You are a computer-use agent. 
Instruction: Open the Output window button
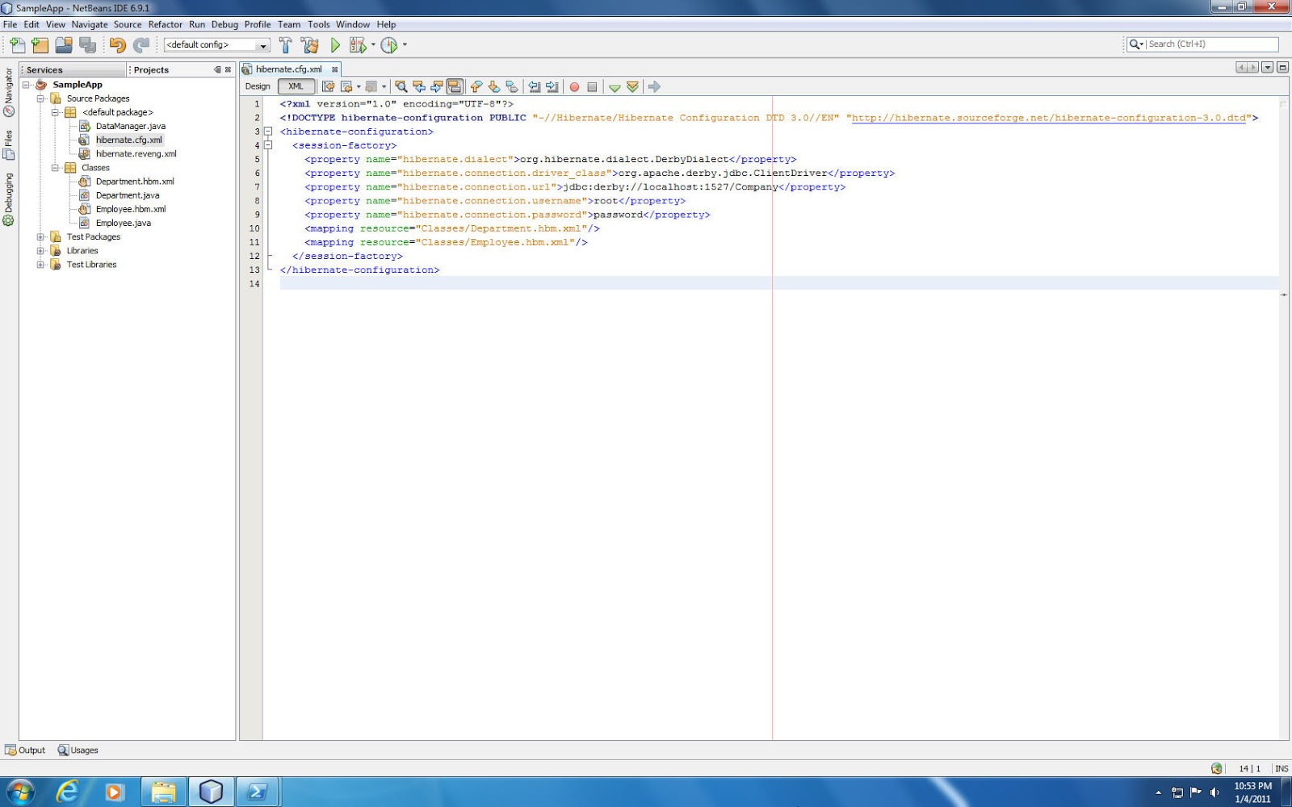[x=25, y=751]
